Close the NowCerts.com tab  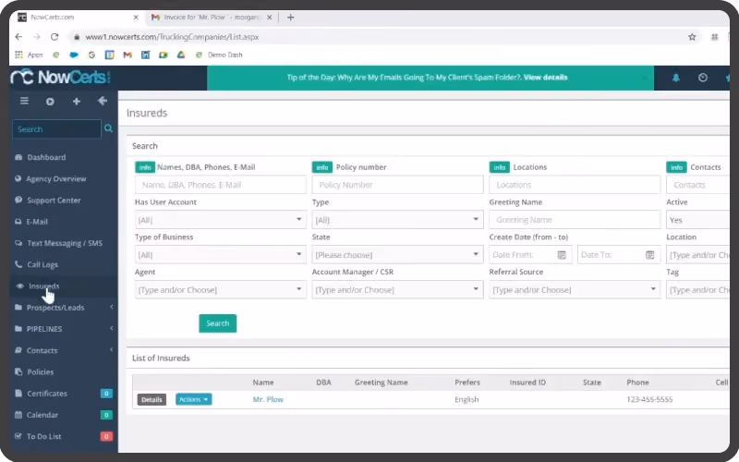pyautogui.click(x=136, y=18)
